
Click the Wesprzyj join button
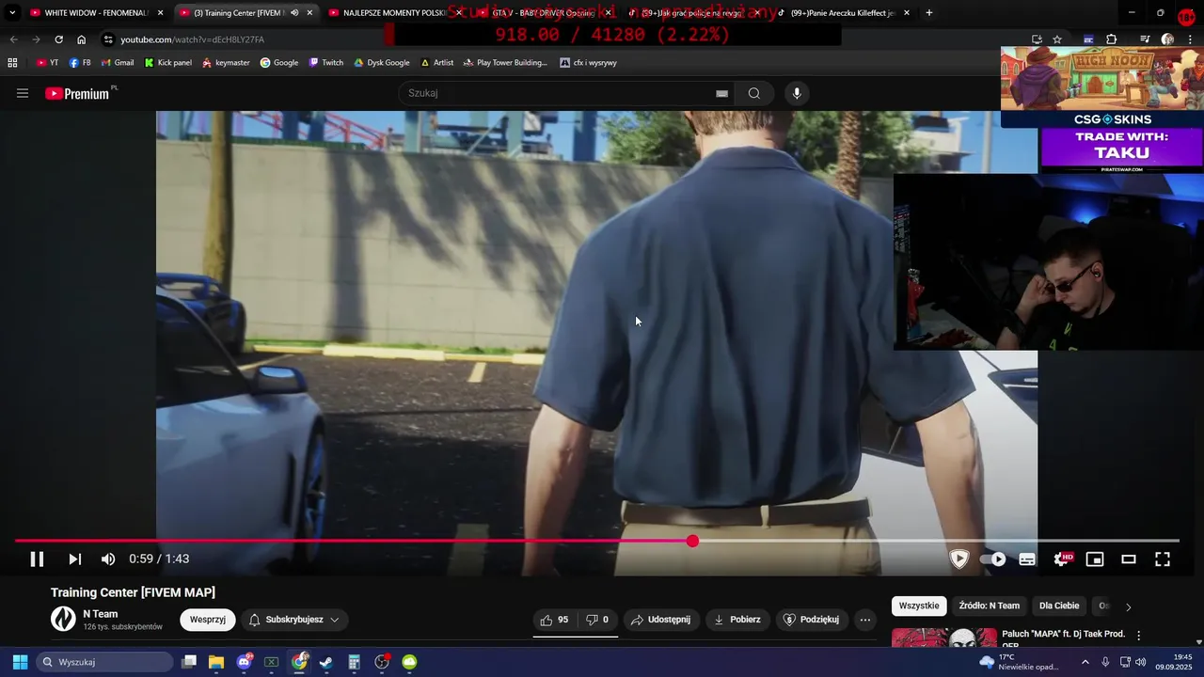[208, 620]
